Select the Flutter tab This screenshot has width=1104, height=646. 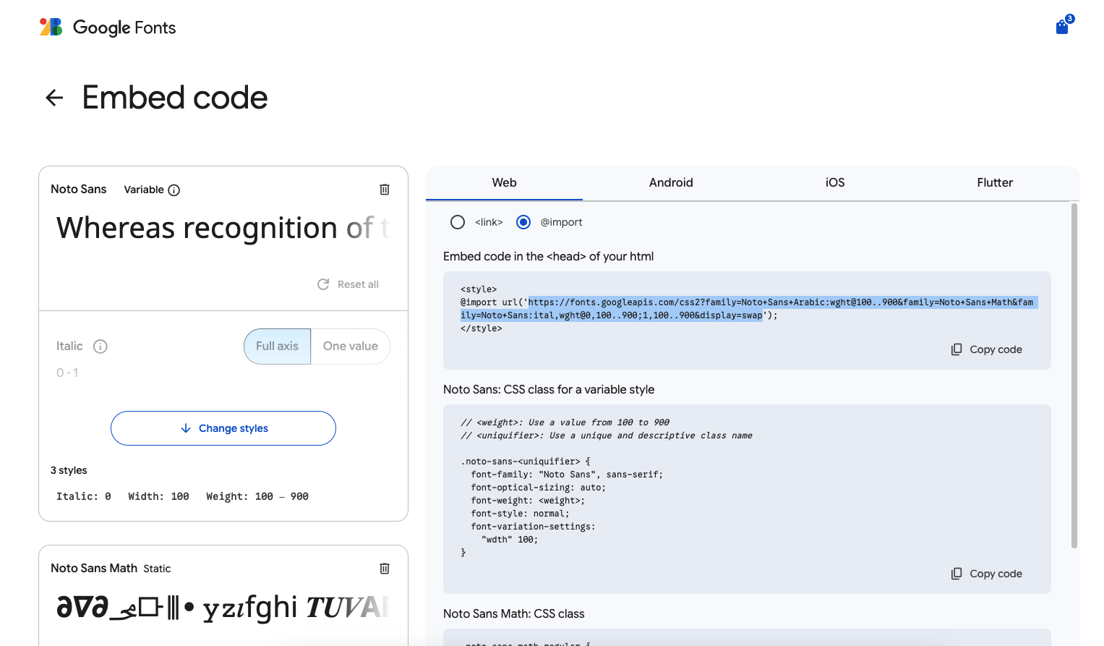(x=995, y=183)
